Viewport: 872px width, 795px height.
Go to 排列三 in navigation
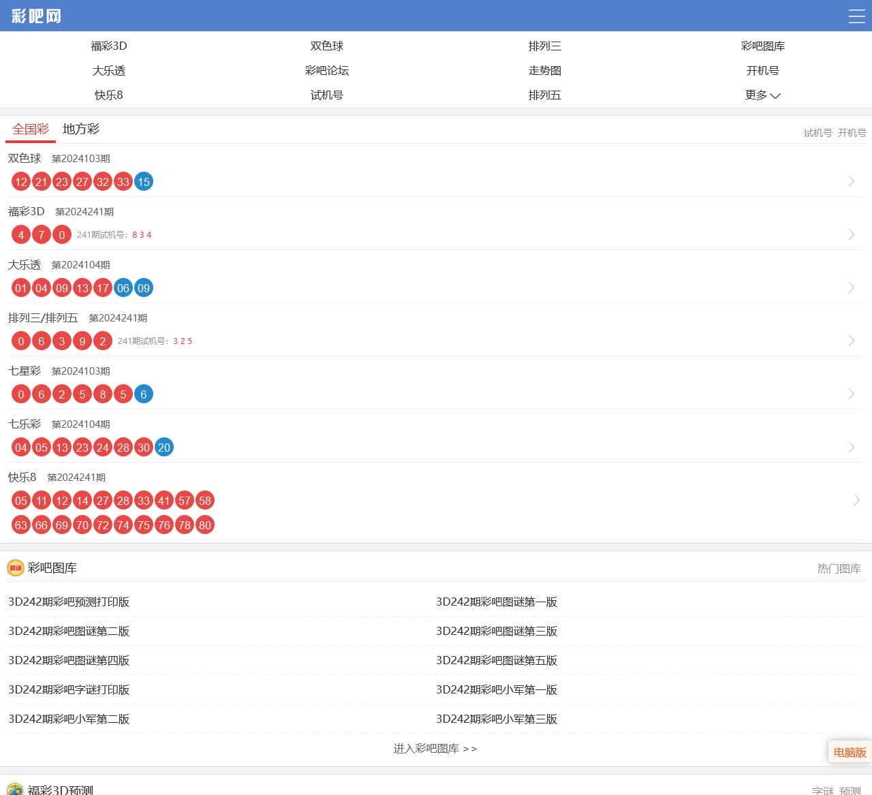545,46
